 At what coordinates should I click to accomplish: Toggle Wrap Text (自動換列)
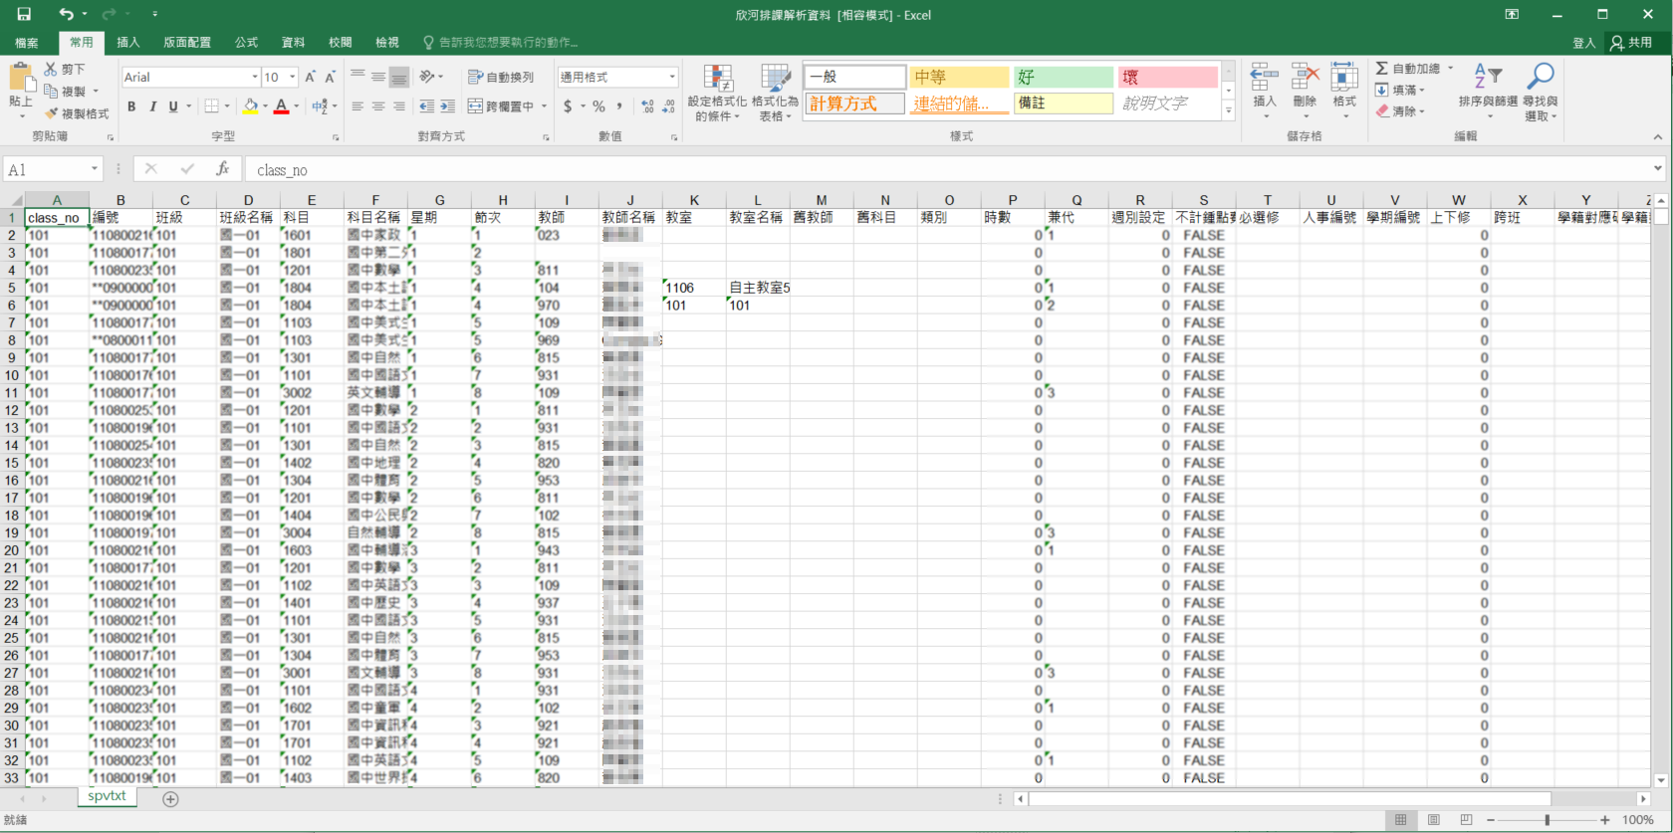pos(501,77)
